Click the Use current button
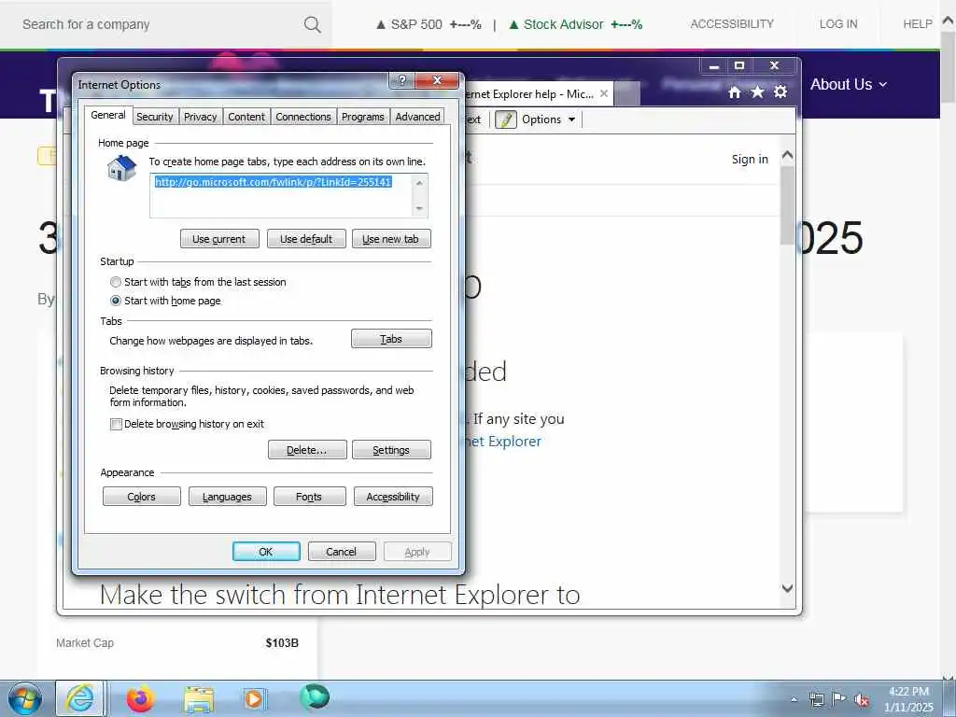This screenshot has height=717, width=956. 219,239
